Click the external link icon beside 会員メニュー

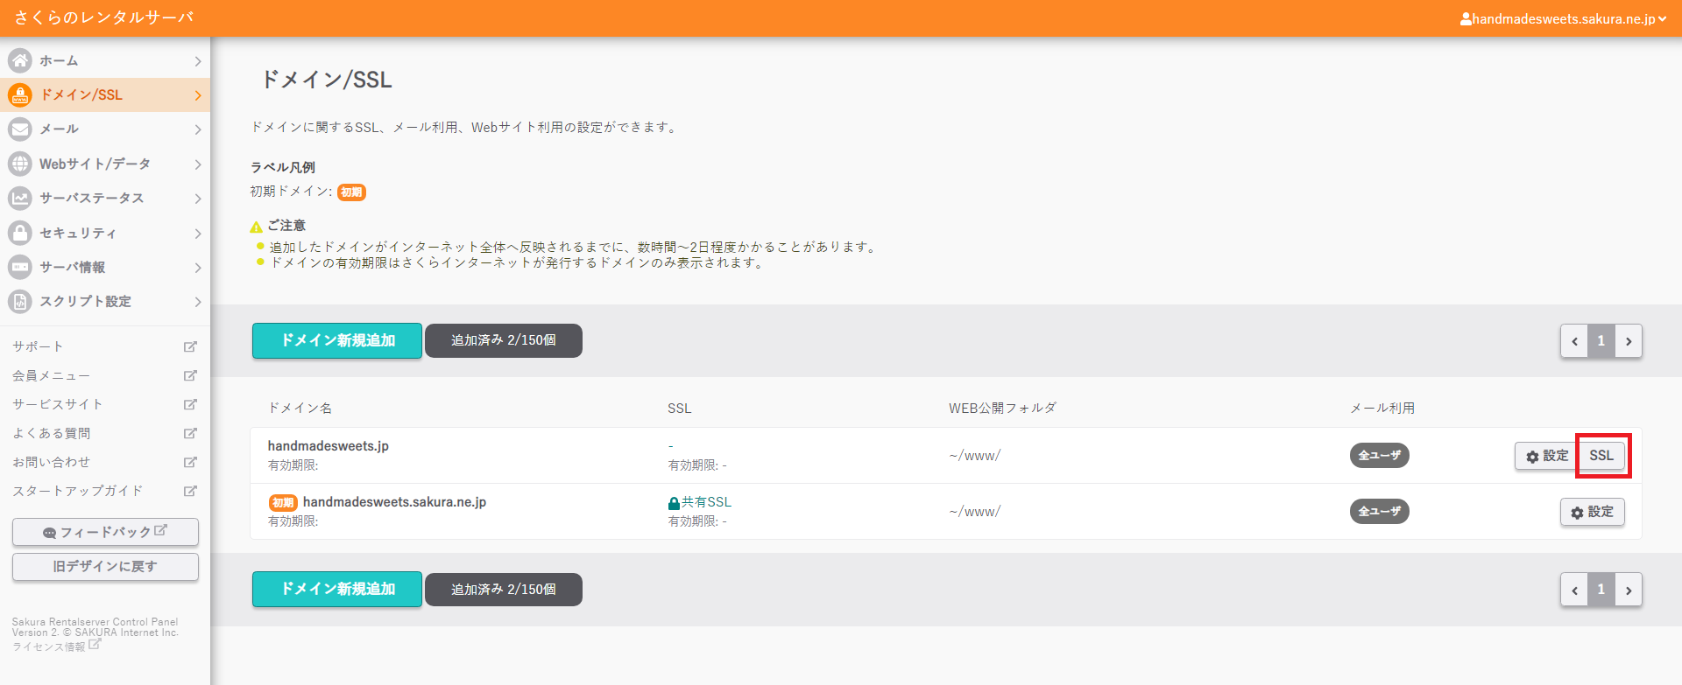(190, 375)
